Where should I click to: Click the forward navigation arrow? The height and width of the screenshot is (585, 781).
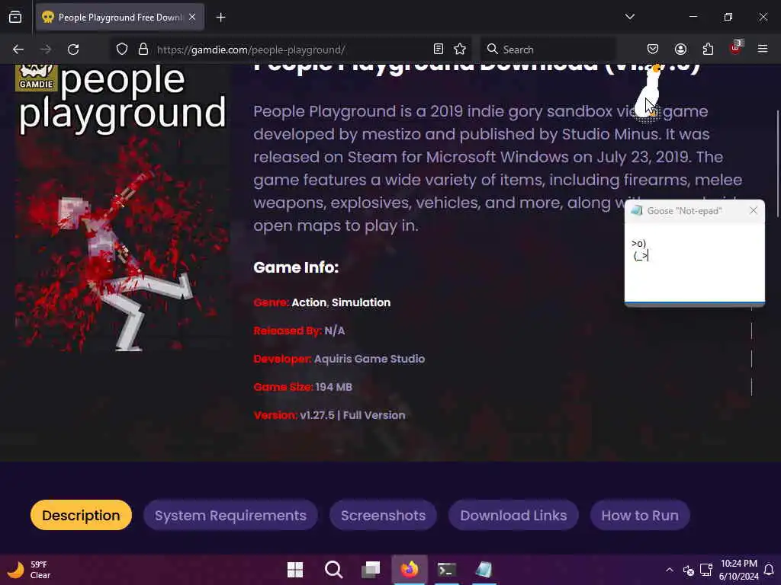45,50
